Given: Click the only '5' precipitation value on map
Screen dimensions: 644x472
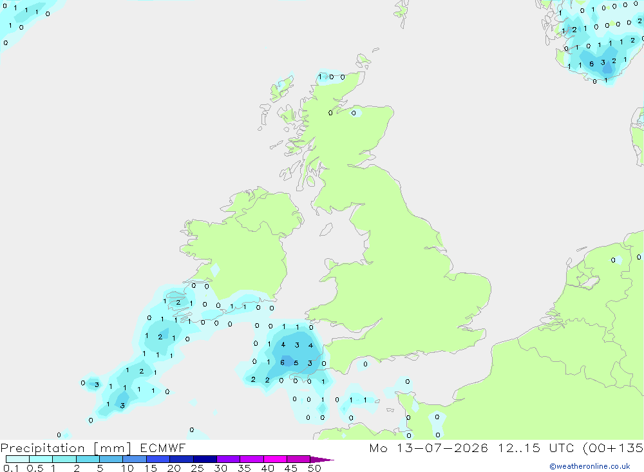Looking at the screenshot, I should (x=296, y=363).
